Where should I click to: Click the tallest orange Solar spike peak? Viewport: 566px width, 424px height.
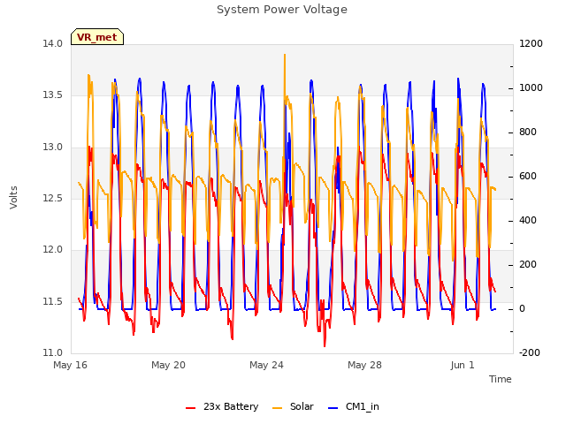pos(285,55)
